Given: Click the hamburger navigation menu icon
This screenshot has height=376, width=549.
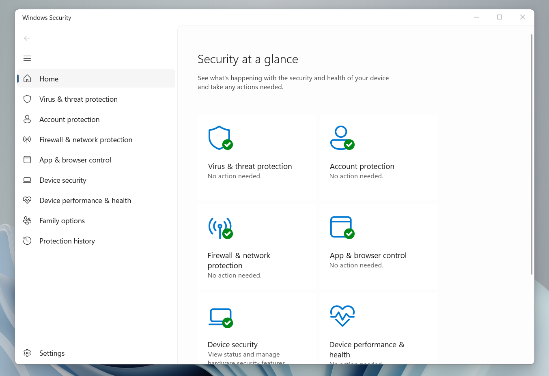Looking at the screenshot, I should pyautogui.click(x=27, y=58).
